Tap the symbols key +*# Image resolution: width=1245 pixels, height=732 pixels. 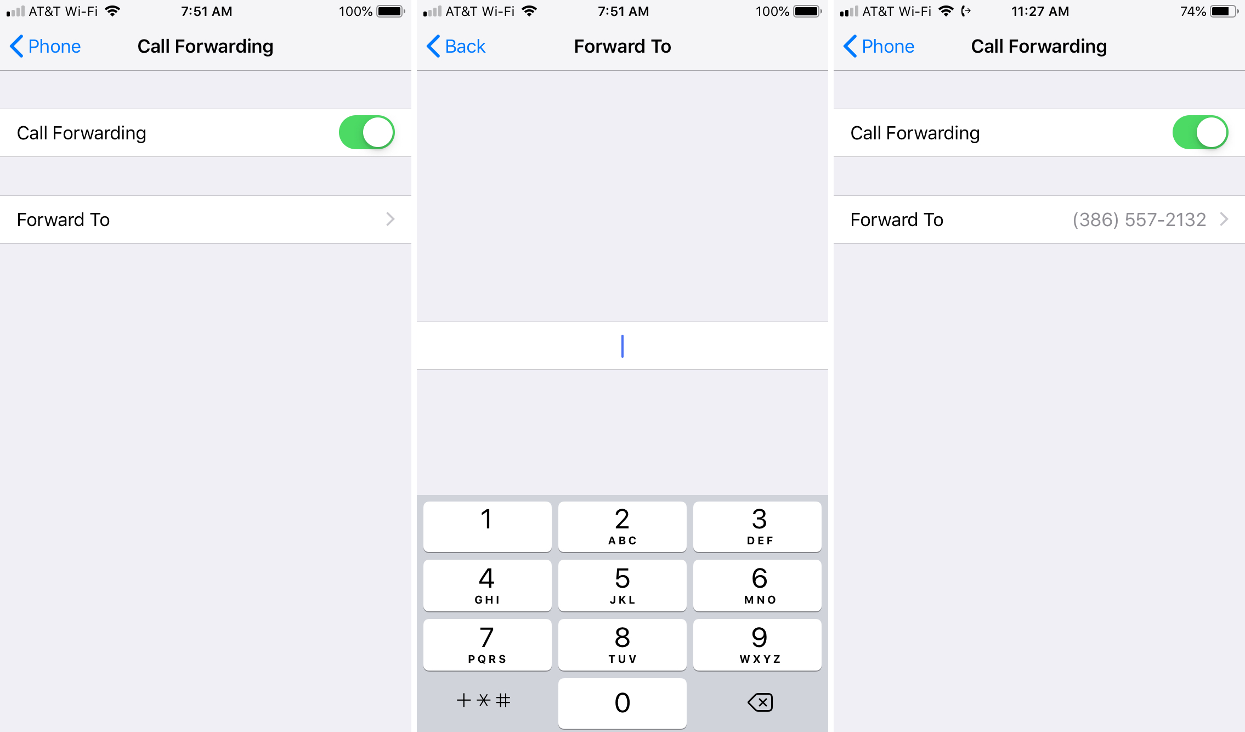point(485,701)
